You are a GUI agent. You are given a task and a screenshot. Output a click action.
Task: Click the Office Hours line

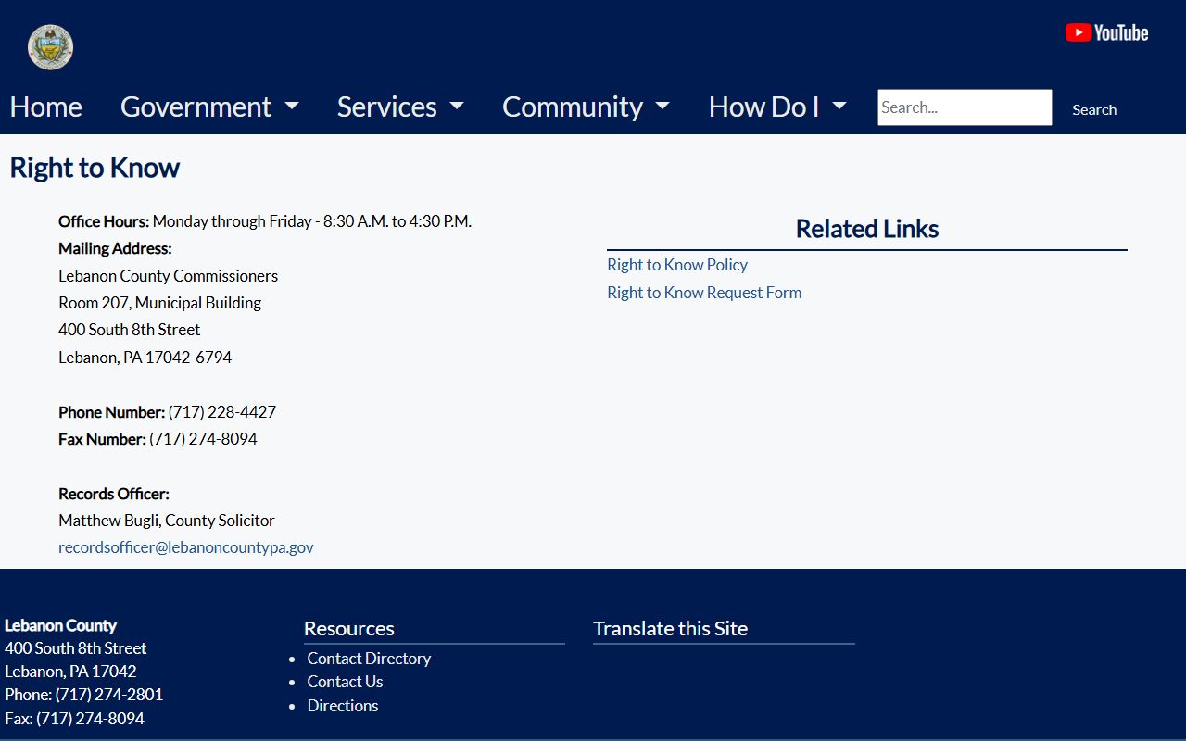pos(265,221)
